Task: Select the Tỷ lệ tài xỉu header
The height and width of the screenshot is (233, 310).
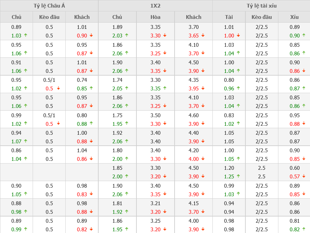Action: point(261,6)
